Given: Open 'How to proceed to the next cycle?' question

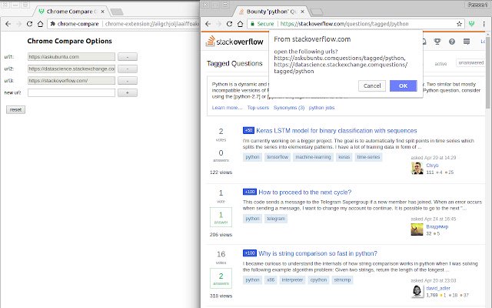Looking at the screenshot, I should tap(305, 192).
